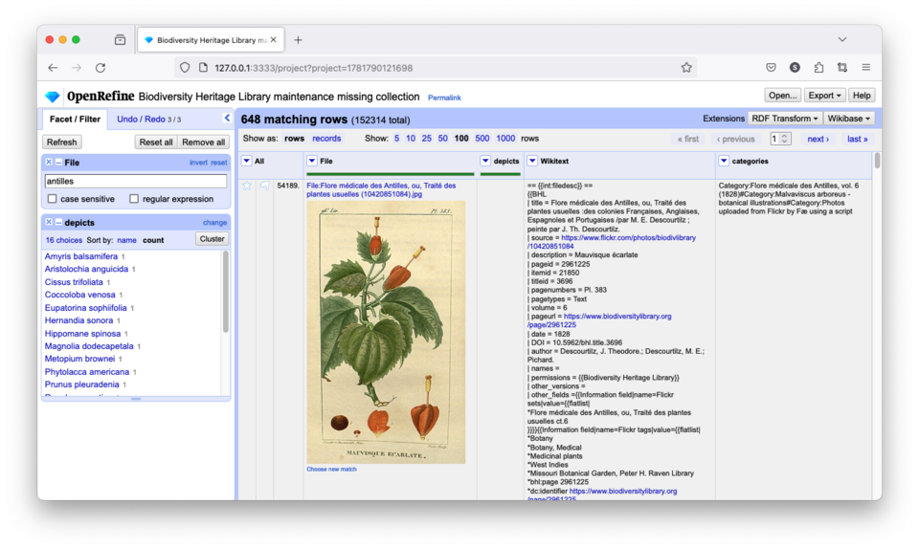Select Magnolia dodecapetala facet choice

point(89,346)
